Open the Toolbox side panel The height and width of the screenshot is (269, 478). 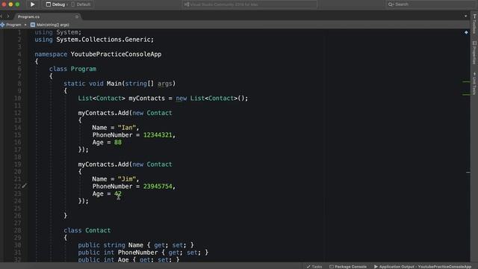point(475,25)
